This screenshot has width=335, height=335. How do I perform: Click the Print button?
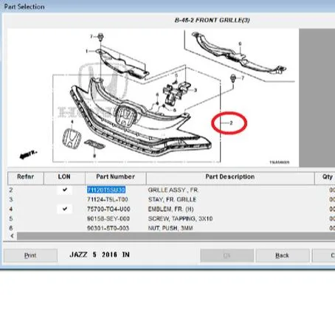[30, 255]
